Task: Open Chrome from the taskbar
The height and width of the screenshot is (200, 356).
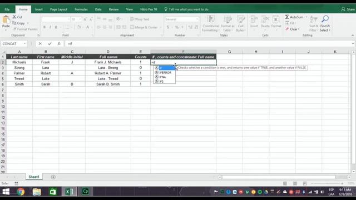Action: [x=21, y=192]
